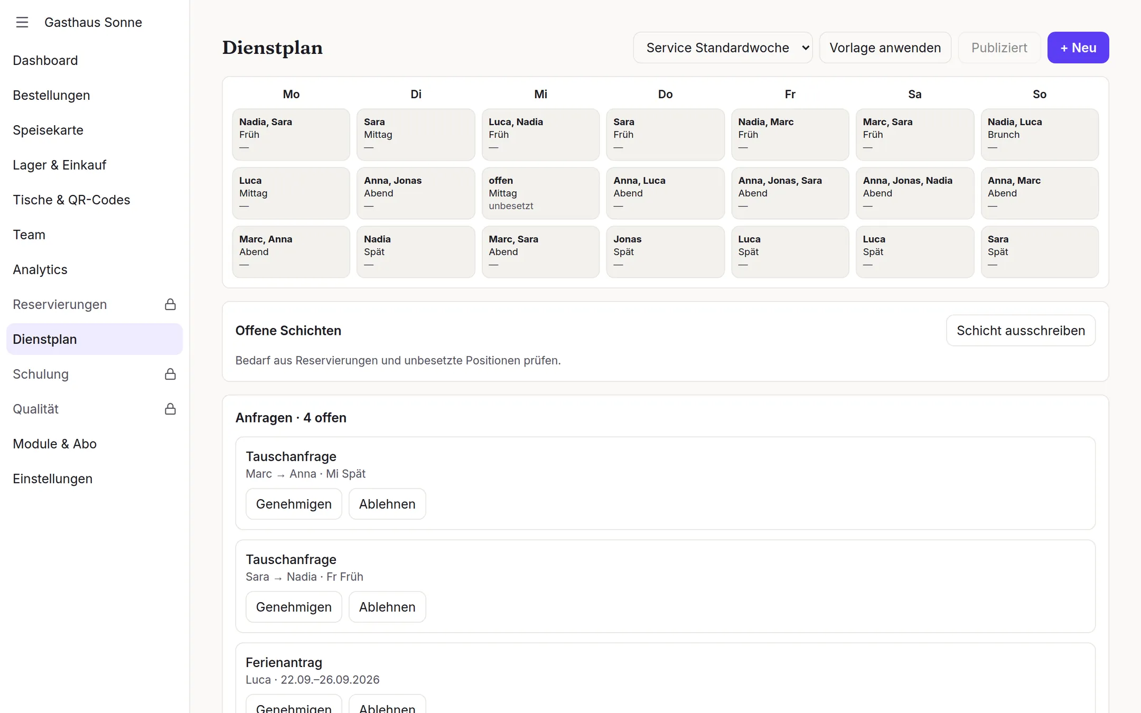Open locked Qualität module
This screenshot has width=1141, height=713.
coord(95,409)
